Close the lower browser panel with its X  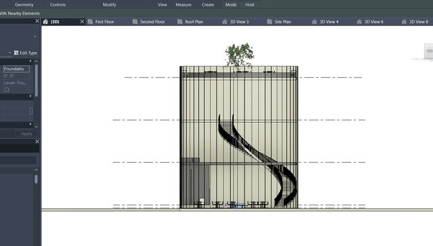[37, 141]
